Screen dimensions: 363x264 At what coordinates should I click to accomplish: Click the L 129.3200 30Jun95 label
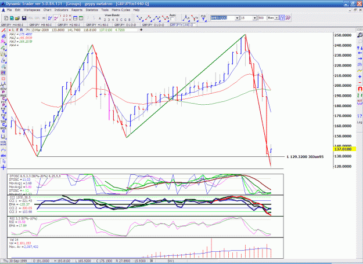(305, 157)
